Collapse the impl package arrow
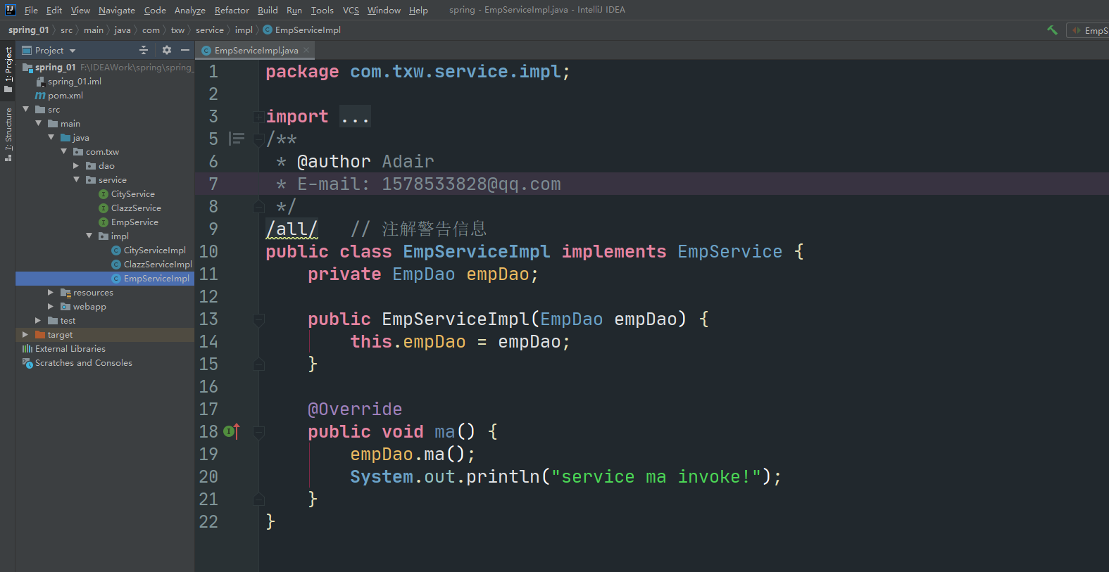 point(89,236)
